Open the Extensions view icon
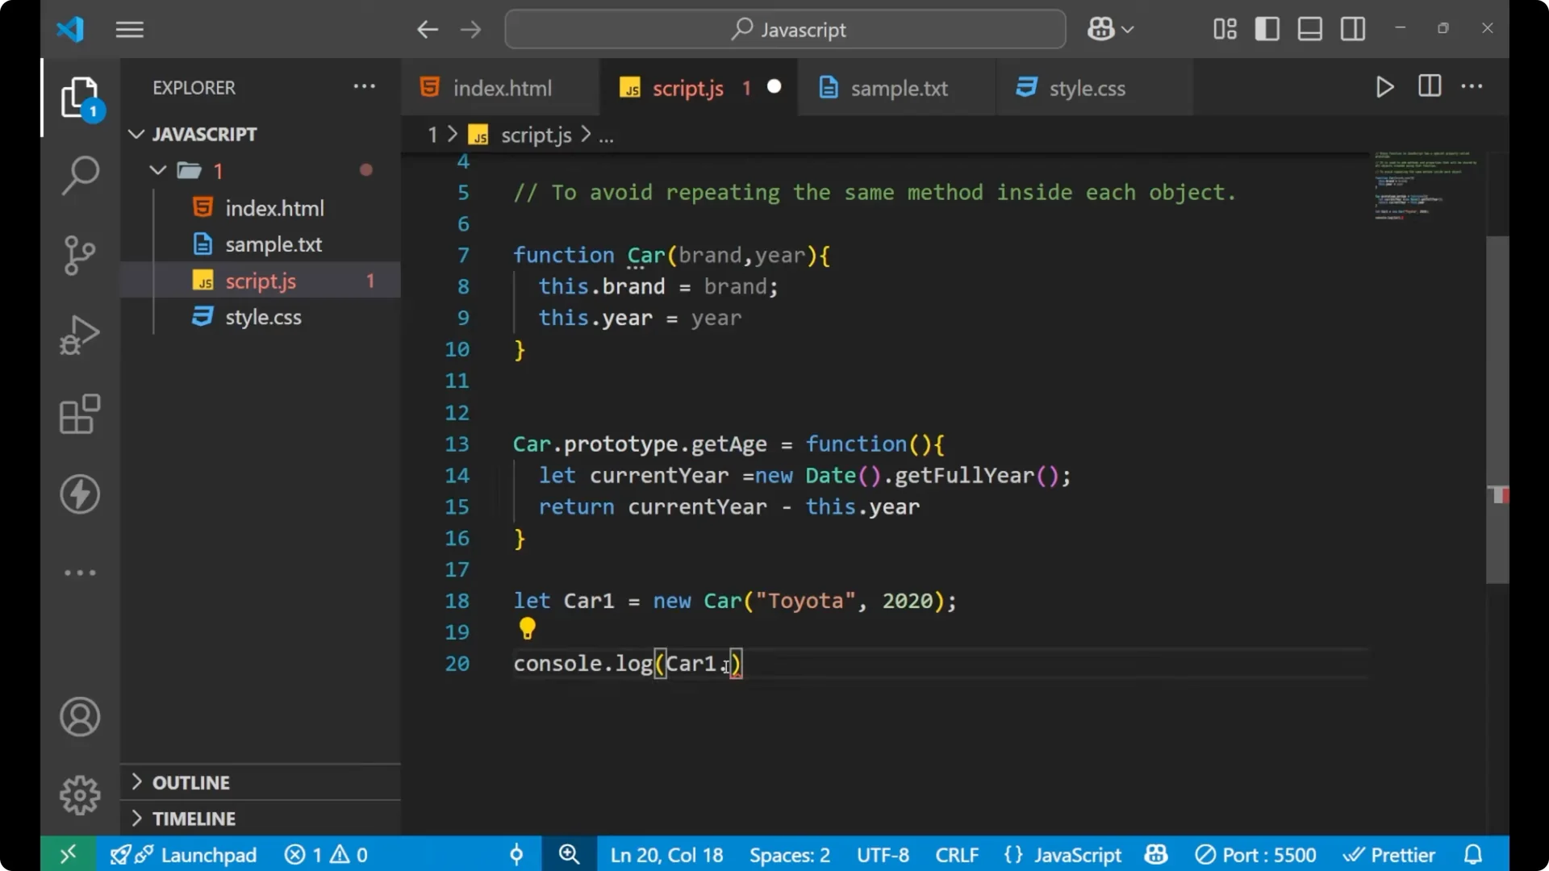 79,415
